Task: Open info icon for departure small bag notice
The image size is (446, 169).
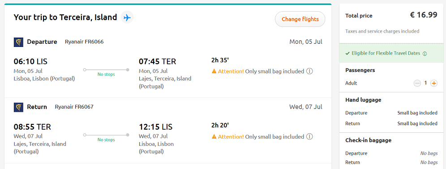Action: click(309, 71)
